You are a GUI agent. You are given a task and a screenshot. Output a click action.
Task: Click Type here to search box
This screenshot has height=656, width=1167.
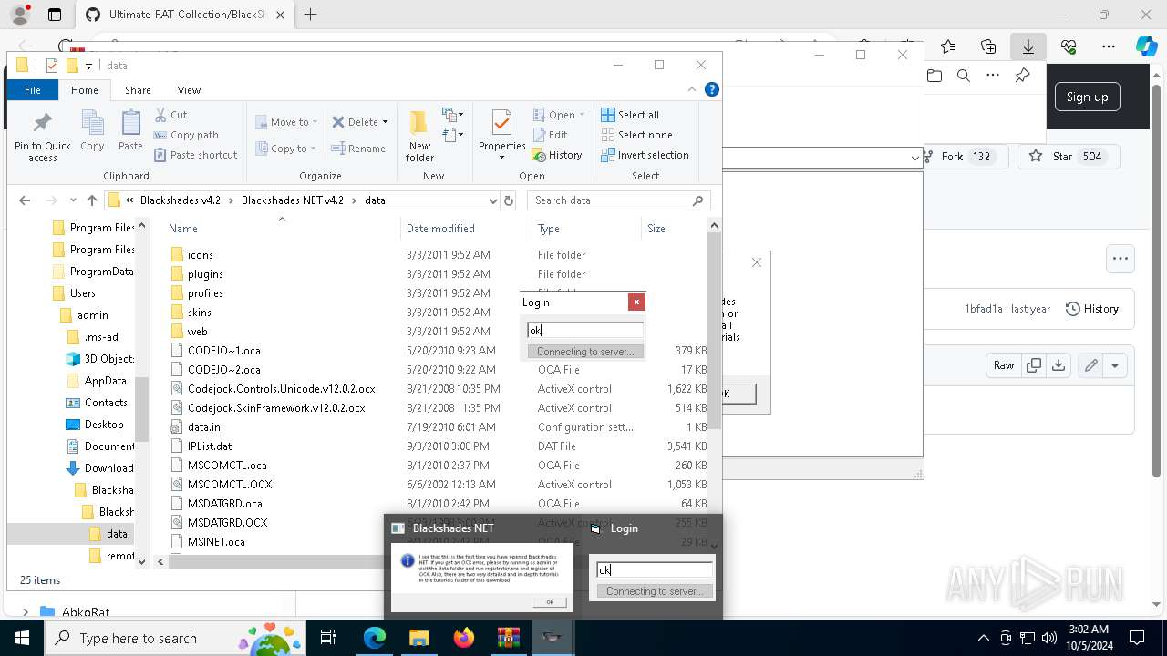pos(177,638)
